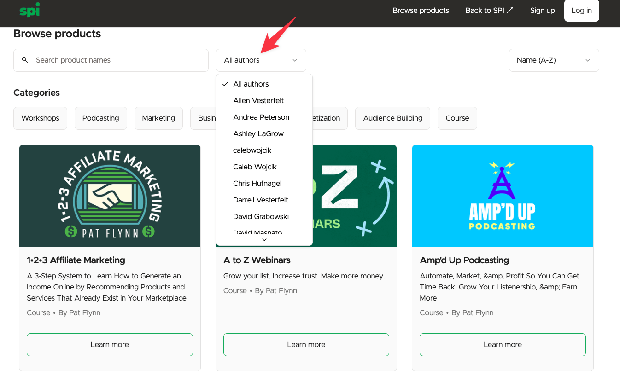Open the Amp'd Up Podcasting thumbnail
This screenshot has height=376, width=620.
click(x=503, y=196)
